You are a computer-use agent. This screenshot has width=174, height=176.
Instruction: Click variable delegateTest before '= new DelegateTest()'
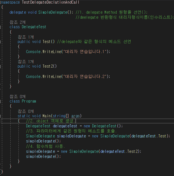click(65, 126)
